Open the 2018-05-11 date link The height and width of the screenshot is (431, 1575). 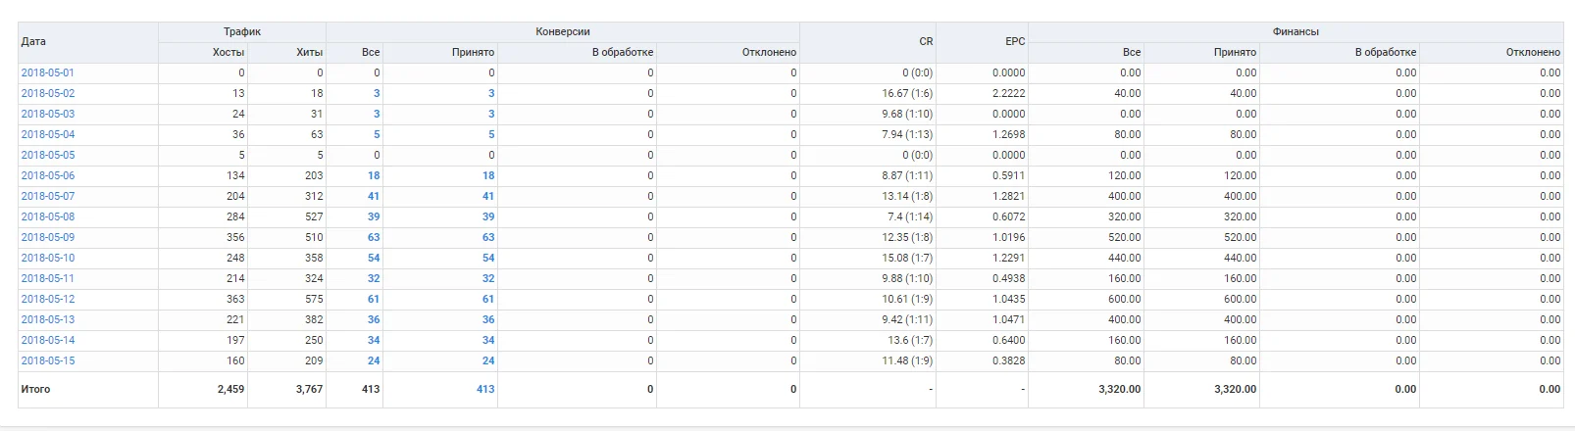pos(47,278)
